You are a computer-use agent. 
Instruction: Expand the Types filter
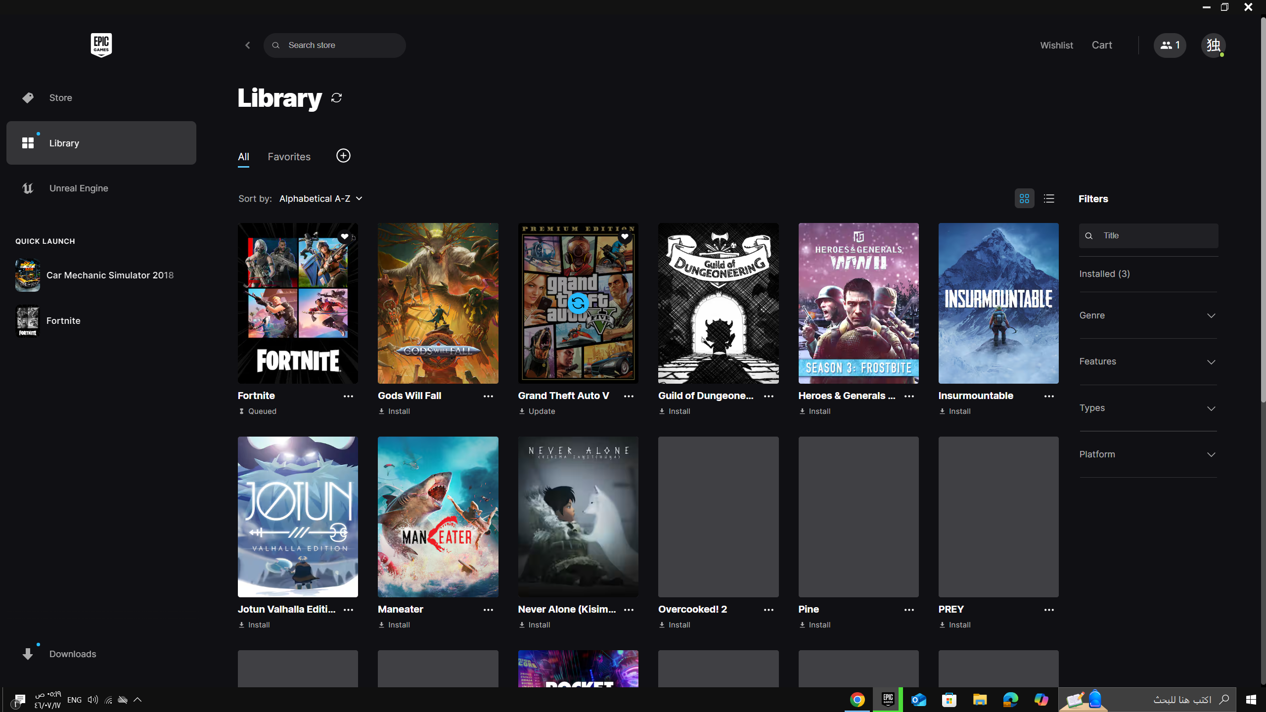tap(1148, 408)
